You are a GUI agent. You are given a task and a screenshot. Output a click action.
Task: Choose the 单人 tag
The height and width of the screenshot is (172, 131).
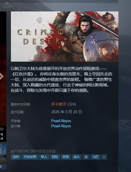(44, 157)
